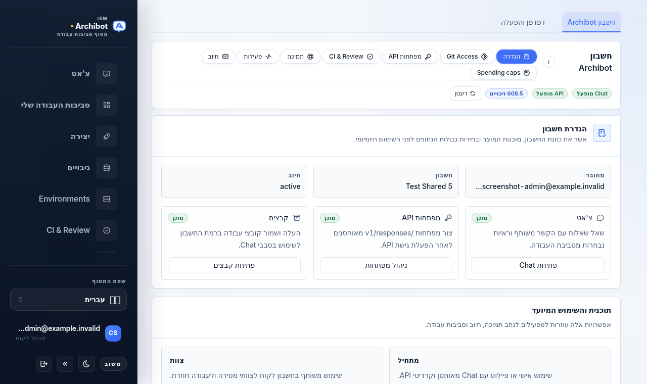Click the connected email screenshot-admin@example.invalid

coord(540,186)
